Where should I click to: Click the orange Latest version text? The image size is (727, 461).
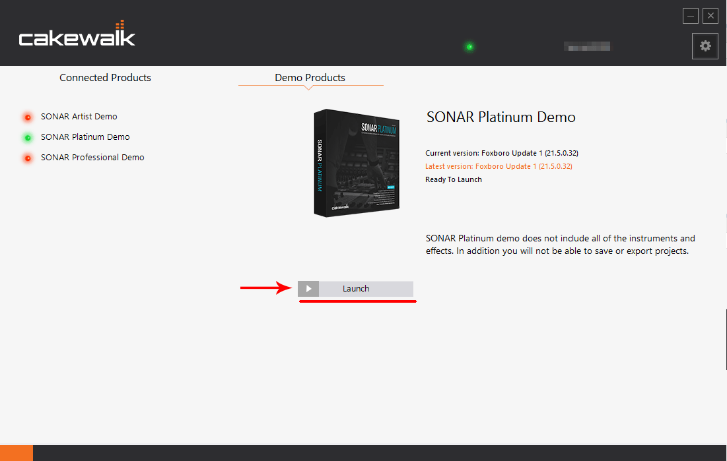pos(499,166)
